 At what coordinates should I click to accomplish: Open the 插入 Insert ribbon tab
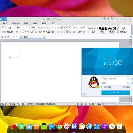5,23
